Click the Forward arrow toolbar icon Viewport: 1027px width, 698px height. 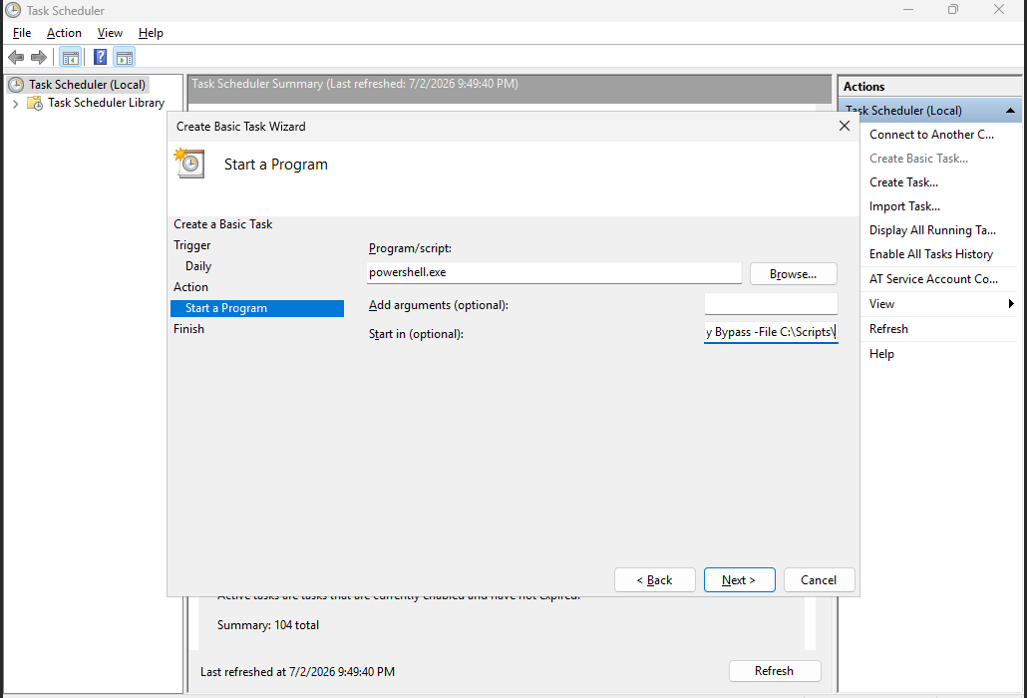coord(39,58)
